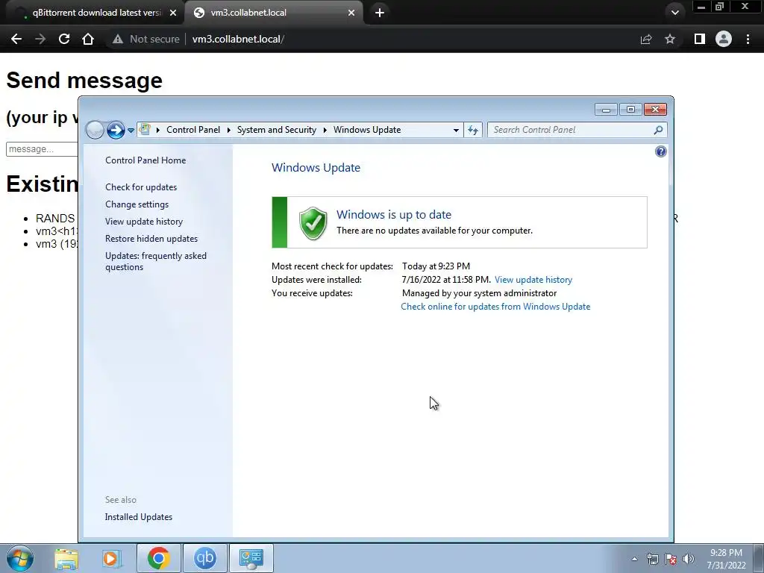Open Chrome profile avatar
The image size is (764, 573).
724,39
